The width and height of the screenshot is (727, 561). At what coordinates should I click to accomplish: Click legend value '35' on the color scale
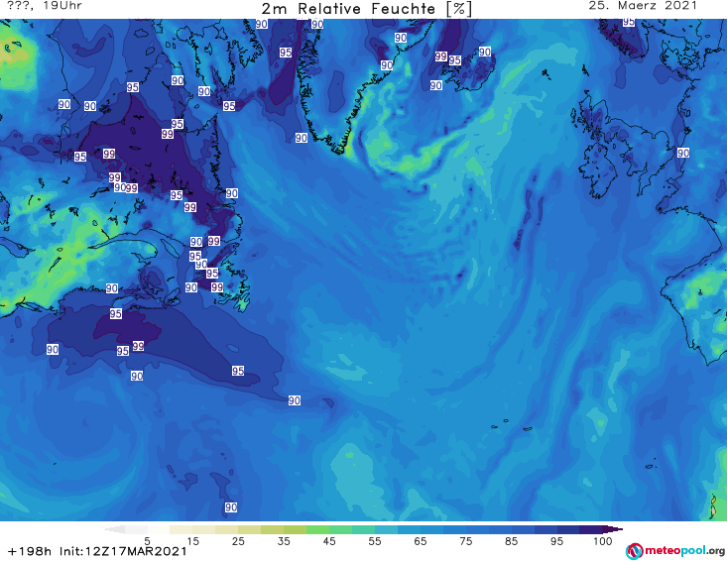click(x=284, y=541)
